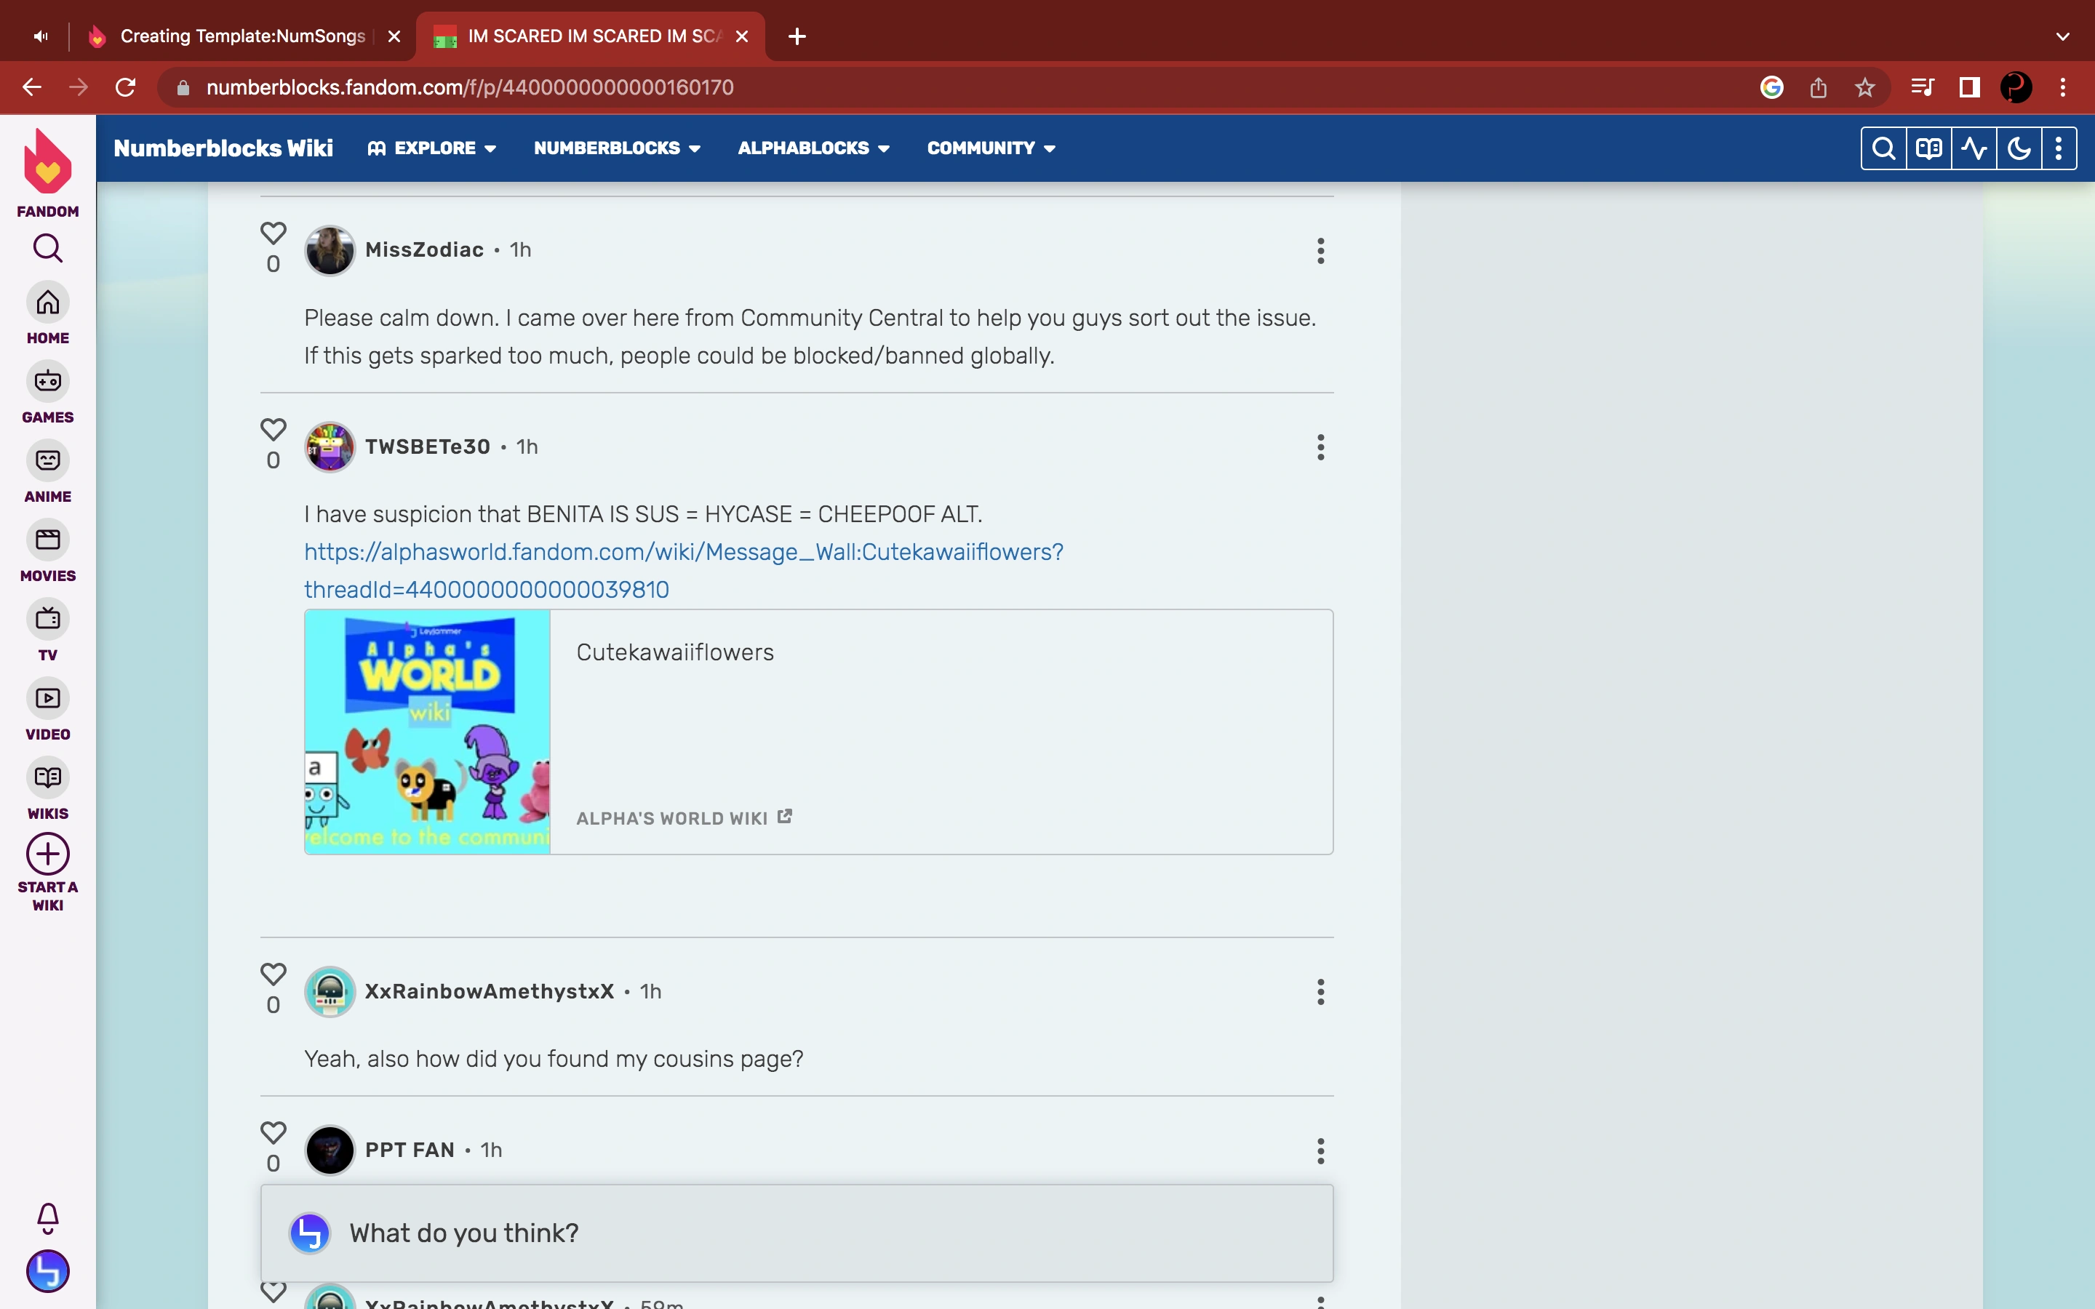Open Fandom Games section in sidebar

(47, 382)
